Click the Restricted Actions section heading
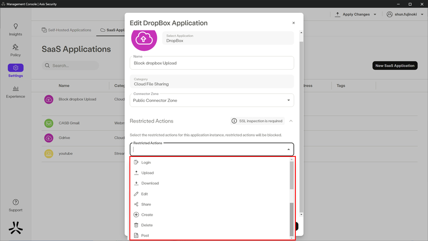The width and height of the screenshot is (428, 241). pyautogui.click(x=151, y=121)
